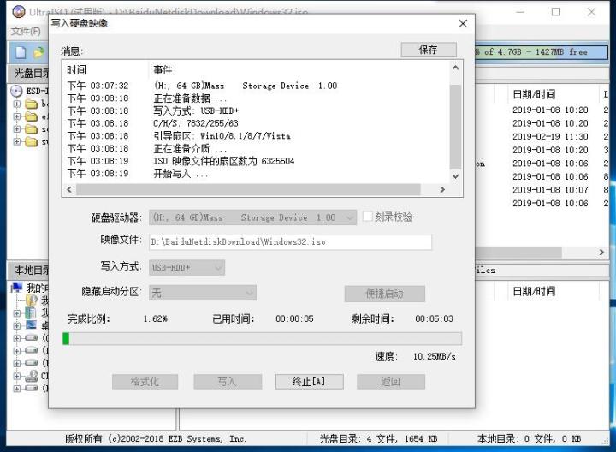Click the green write progress bar

point(262,338)
